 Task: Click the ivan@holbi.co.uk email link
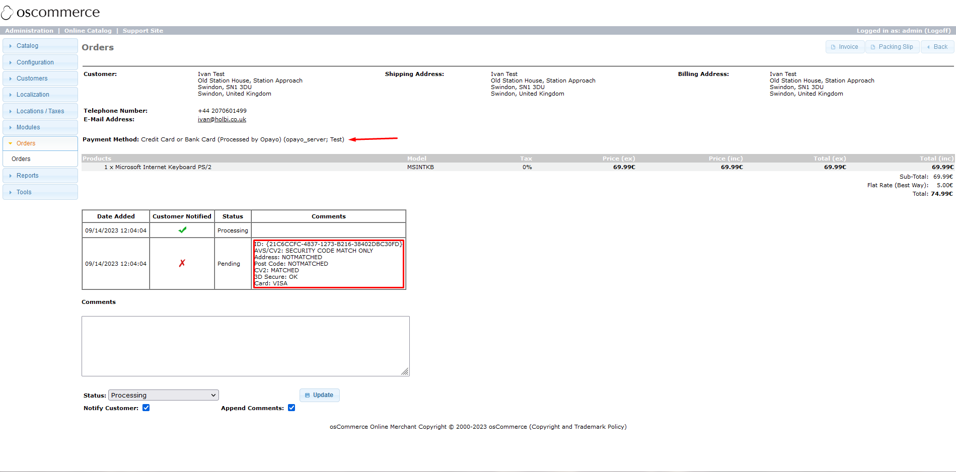[x=222, y=119]
